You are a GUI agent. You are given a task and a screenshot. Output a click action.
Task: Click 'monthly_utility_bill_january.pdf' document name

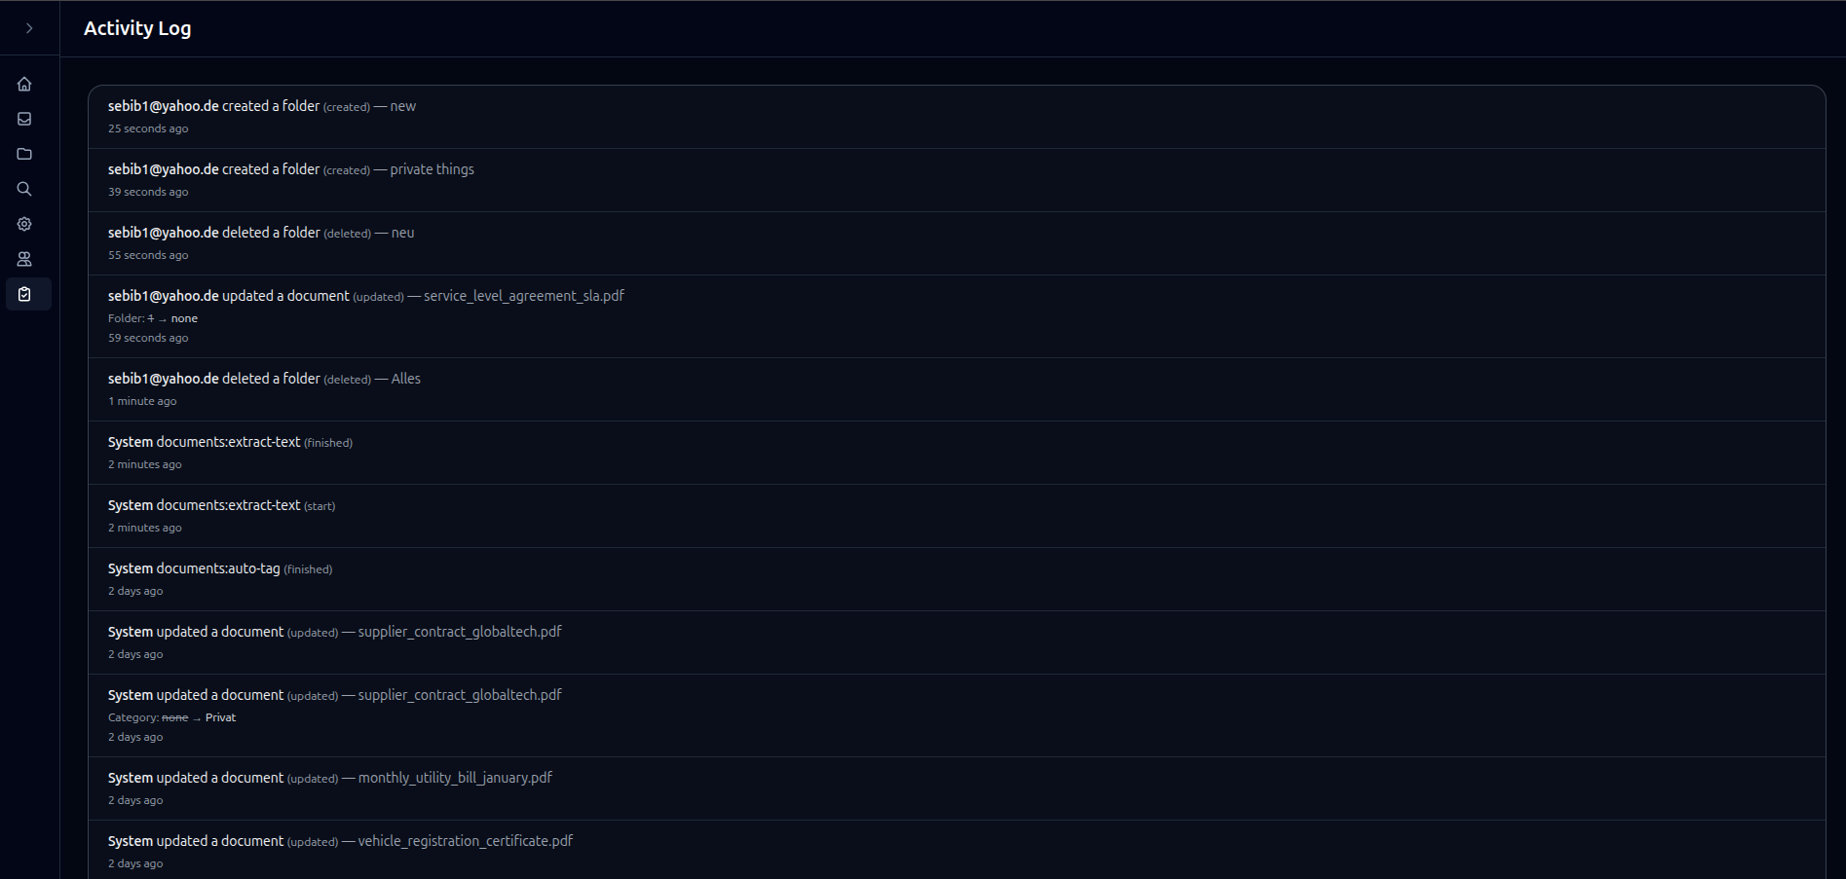(x=455, y=778)
